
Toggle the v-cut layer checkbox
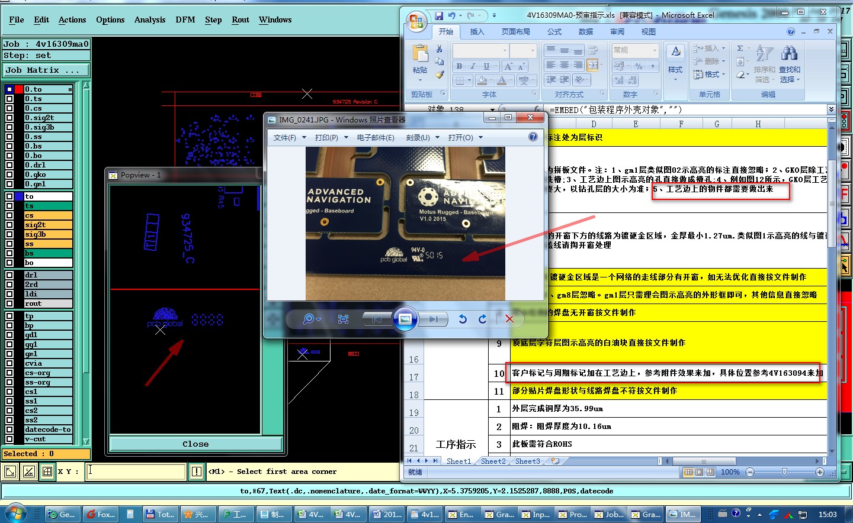[9, 439]
